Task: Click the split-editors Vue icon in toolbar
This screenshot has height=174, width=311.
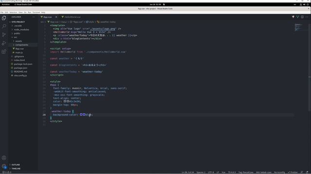Action: point(297,17)
